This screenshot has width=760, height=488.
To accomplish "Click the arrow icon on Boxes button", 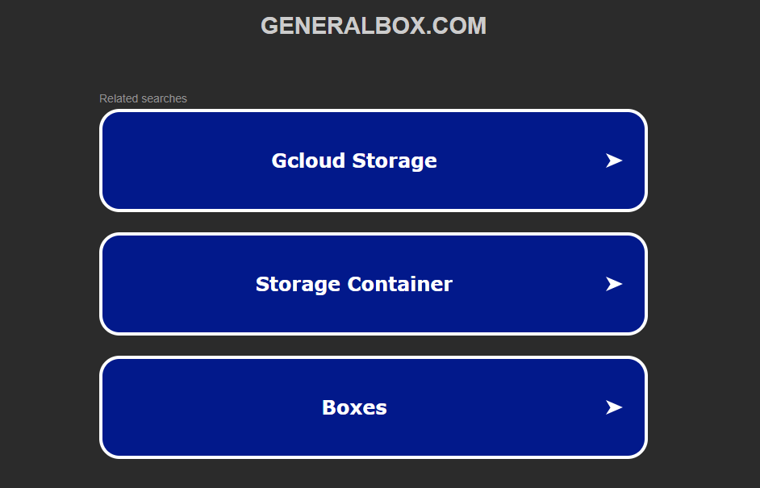I will click(x=614, y=407).
